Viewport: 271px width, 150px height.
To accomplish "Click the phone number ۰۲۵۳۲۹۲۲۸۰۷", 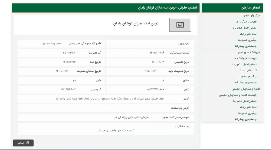I will click(155, 89).
